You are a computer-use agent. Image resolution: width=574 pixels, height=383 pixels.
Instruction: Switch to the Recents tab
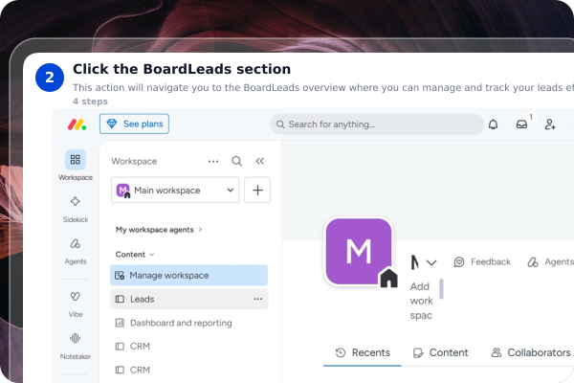coord(363,352)
